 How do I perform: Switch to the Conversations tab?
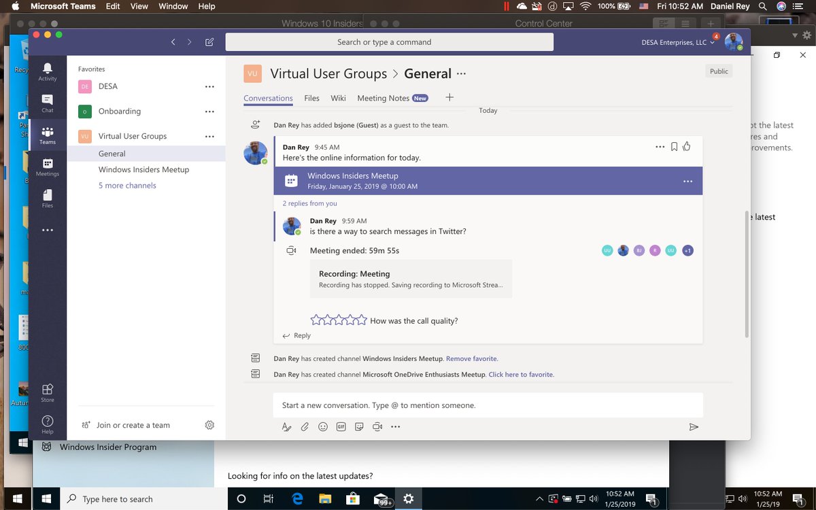click(268, 98)
